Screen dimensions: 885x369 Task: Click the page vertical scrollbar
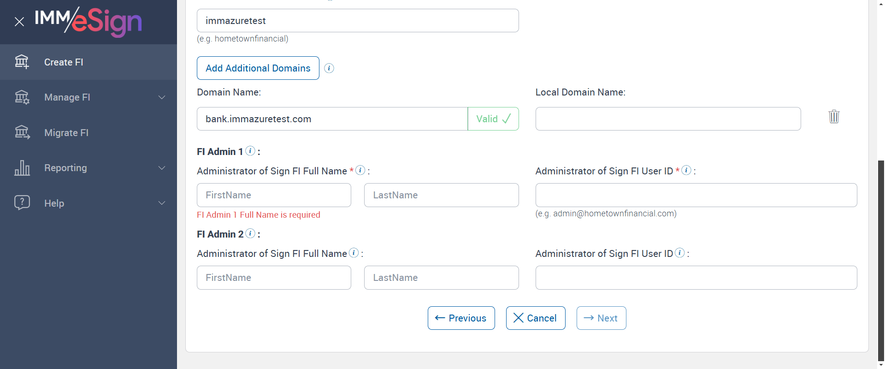pos(881,258)
